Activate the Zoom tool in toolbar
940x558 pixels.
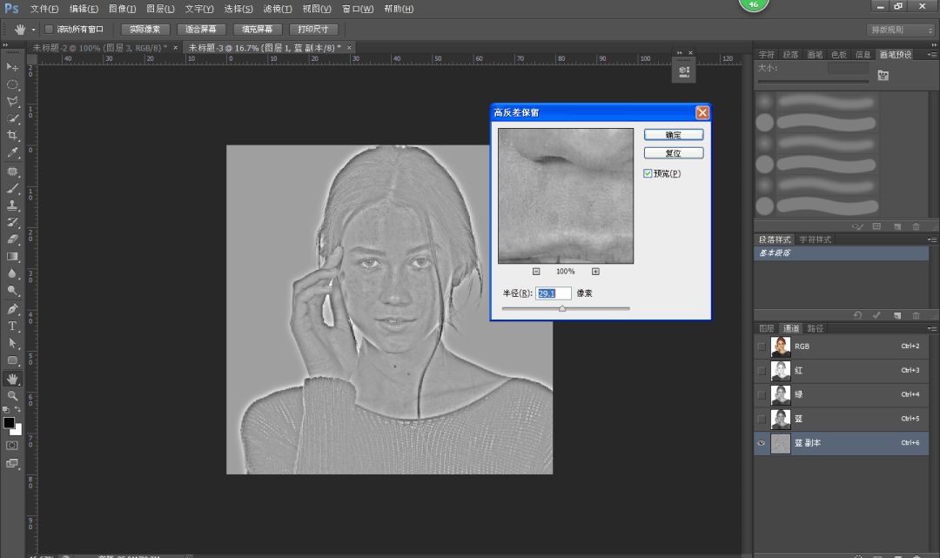coord(12,396)
